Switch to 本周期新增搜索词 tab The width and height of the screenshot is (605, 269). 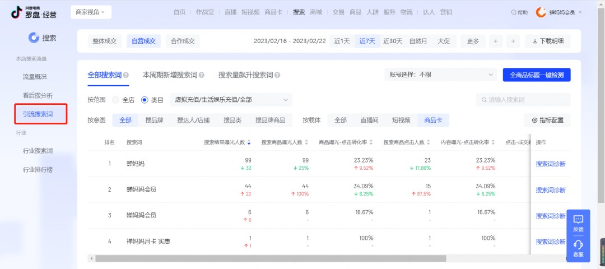pos(170,75)
